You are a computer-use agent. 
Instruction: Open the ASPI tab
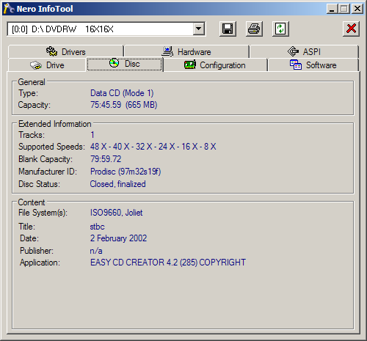point(304,51)
